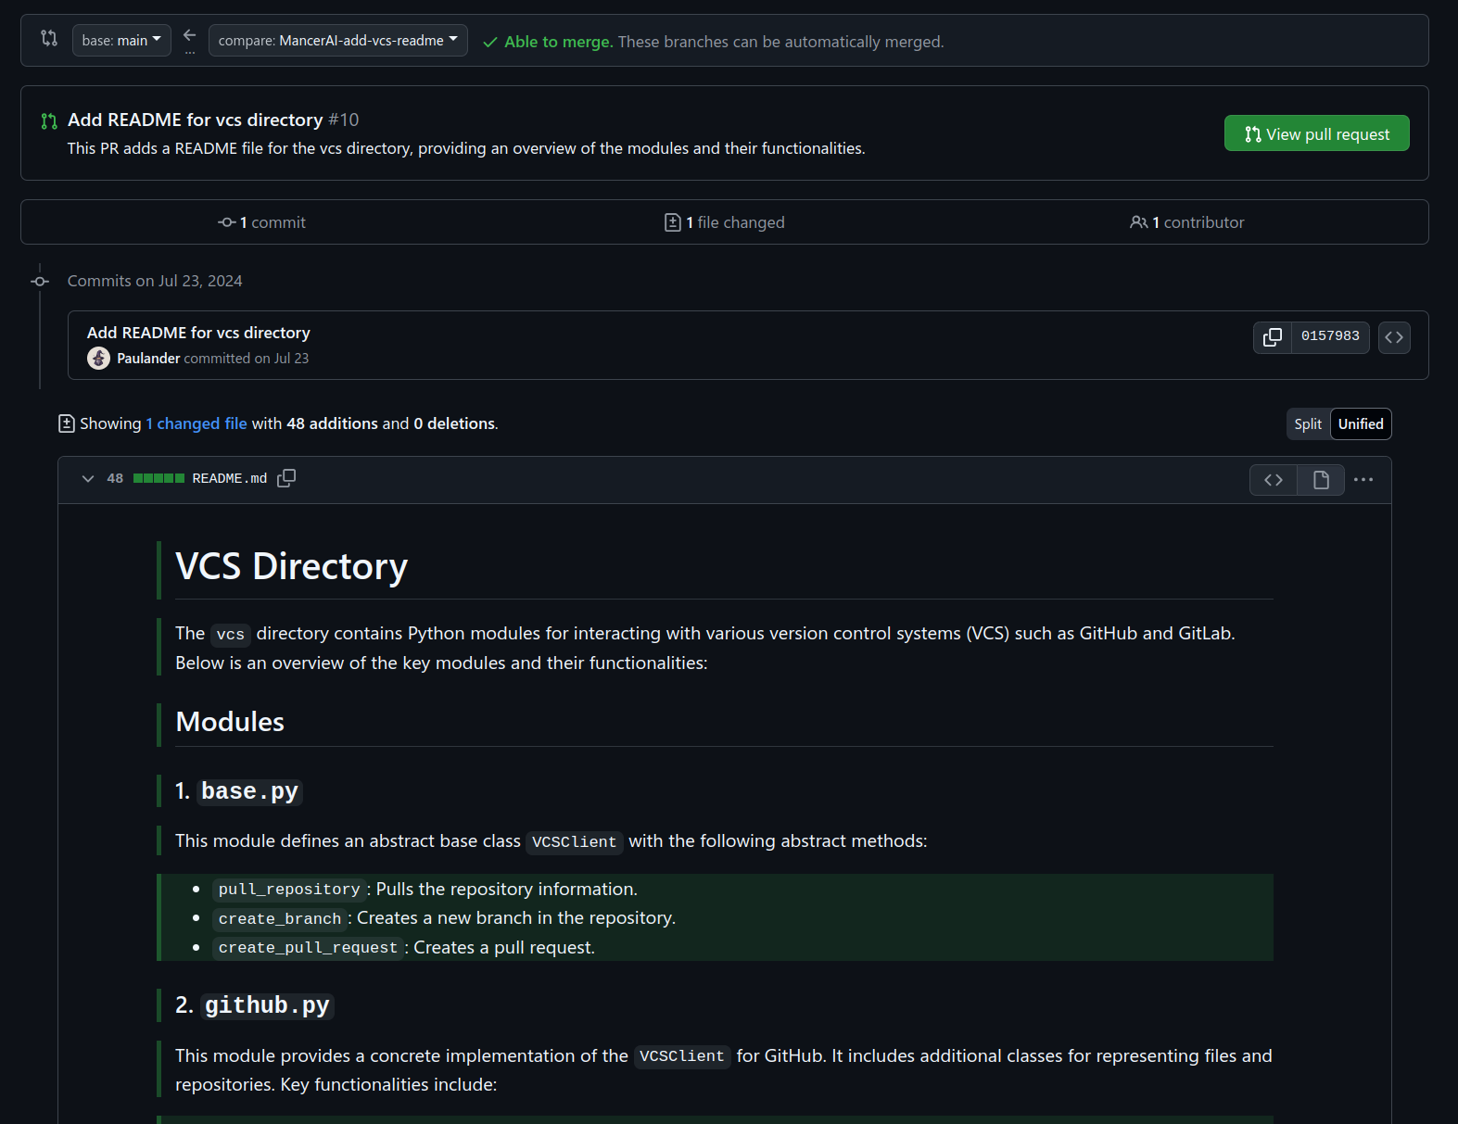Image resolution: width=1458 pixels, height=1124 pixels.
Task: Open the README.md file name link
Action: tap(230, 479)
